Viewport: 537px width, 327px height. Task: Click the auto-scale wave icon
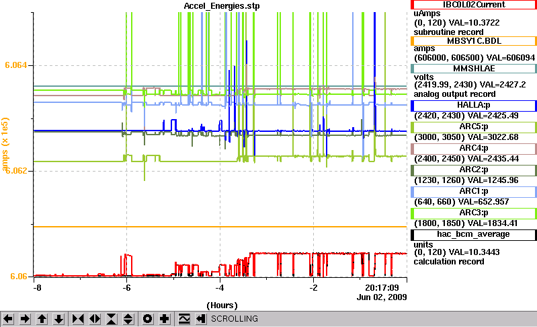click(184, 319)
